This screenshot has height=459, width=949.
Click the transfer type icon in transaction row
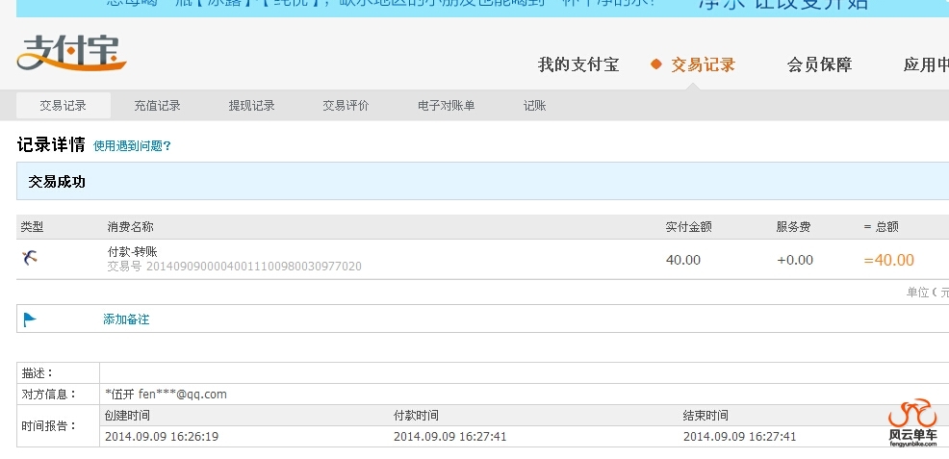(x=30, y=258)
